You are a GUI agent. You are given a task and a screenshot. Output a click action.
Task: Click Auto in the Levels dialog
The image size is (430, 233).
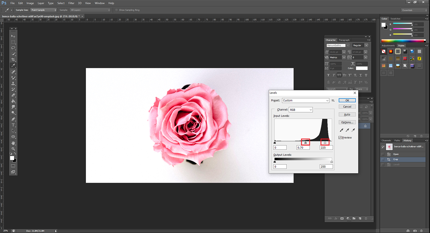347,115
